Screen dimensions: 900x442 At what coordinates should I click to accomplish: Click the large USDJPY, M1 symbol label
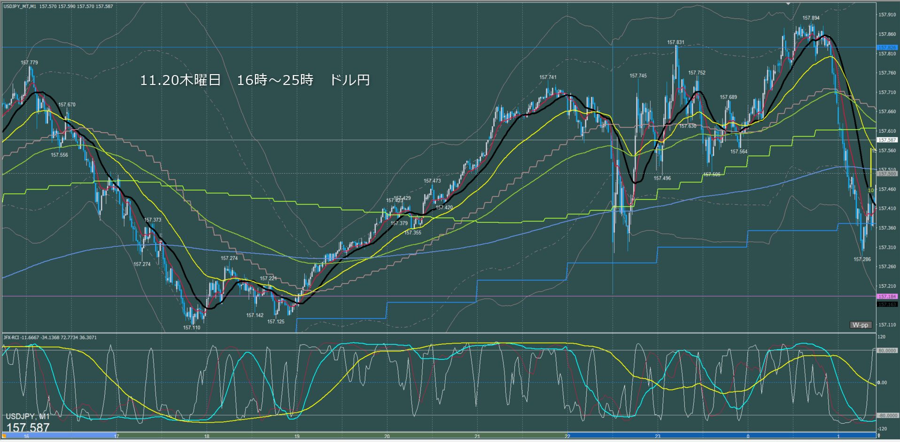27,417
